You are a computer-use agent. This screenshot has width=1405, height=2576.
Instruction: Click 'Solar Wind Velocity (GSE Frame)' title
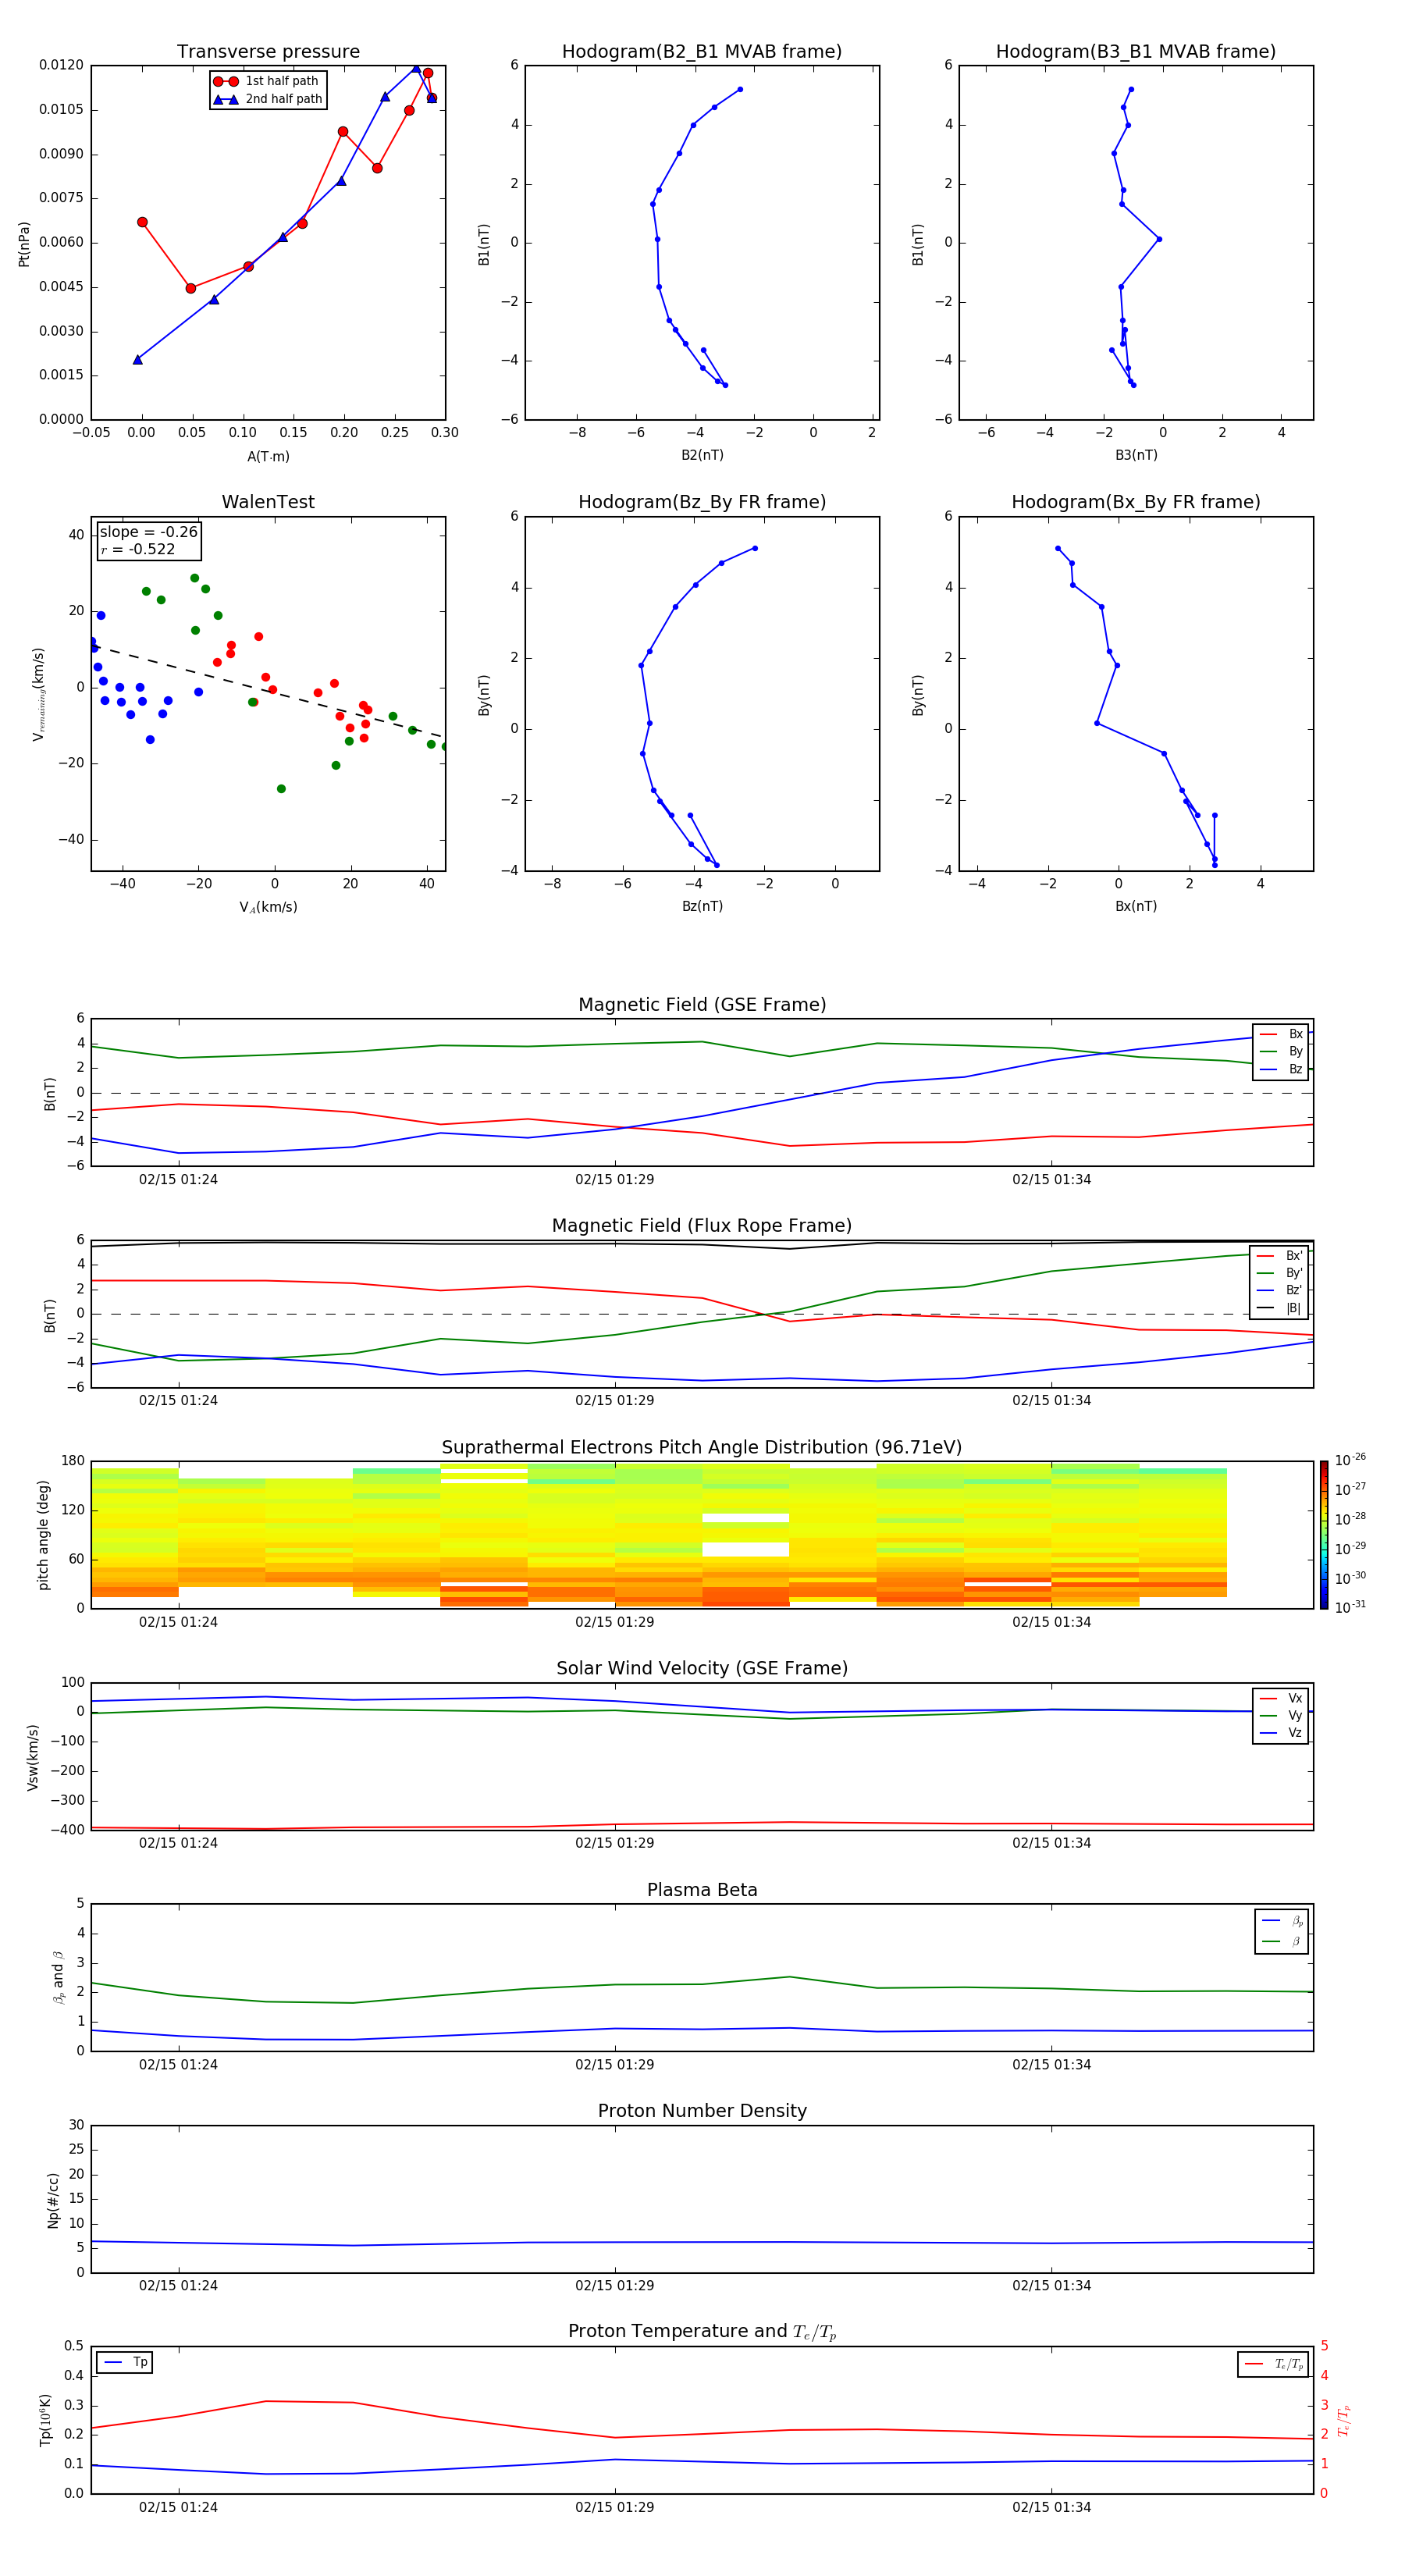pos(702,1669)
